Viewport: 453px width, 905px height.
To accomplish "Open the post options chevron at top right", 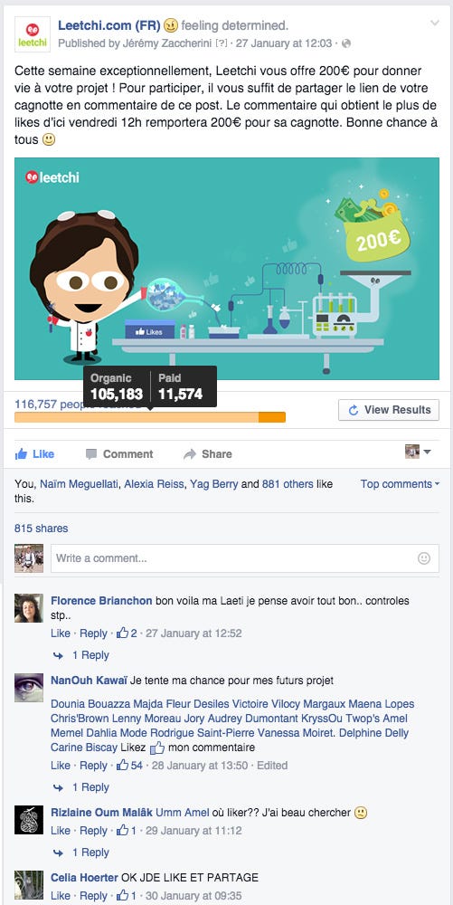I will 435,24.
